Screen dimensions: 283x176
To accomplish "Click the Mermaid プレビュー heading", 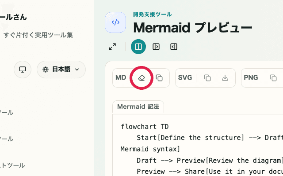I will [x=193, y=28].
